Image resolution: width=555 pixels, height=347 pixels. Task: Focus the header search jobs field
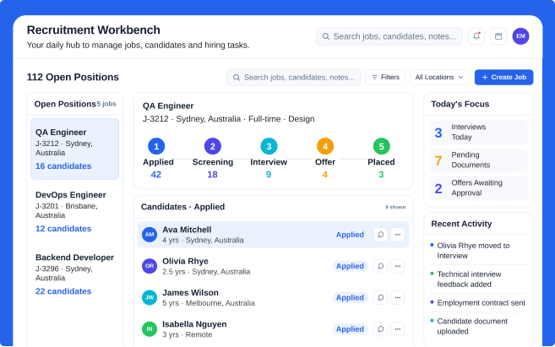(x=389, y=36)
